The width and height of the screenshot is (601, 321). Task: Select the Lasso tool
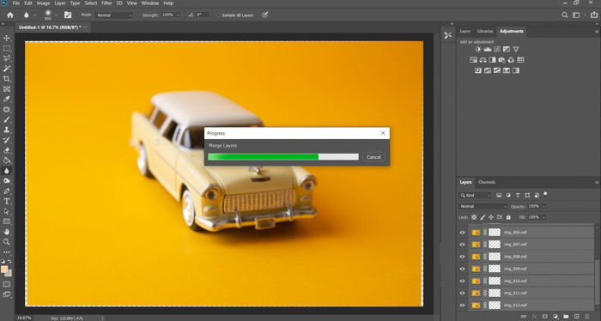(x=7, y=58)
